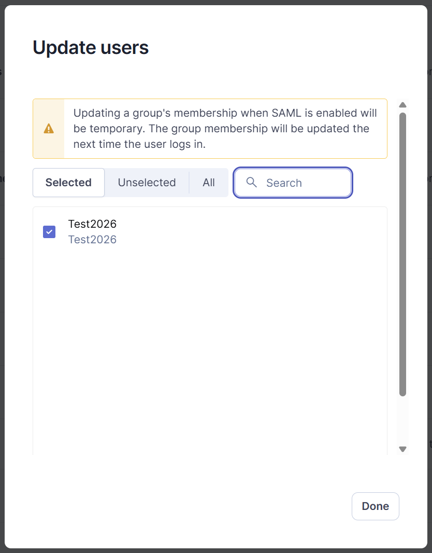Show the All users tab
432x553 pixels.
coord(208,182)
